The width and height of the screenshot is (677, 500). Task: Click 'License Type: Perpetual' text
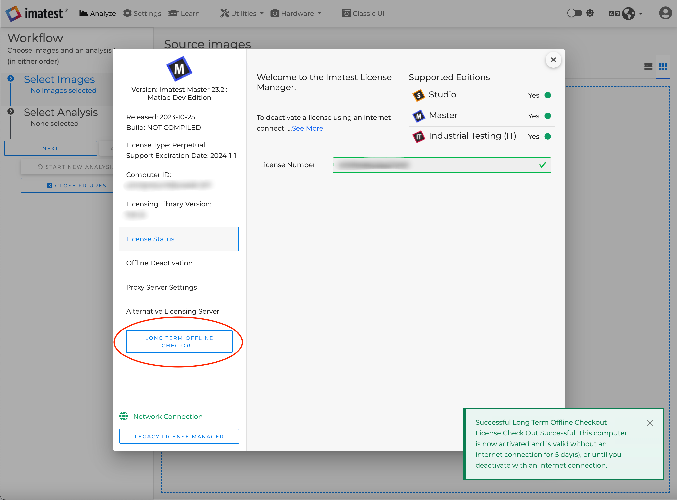pos(165,145)
